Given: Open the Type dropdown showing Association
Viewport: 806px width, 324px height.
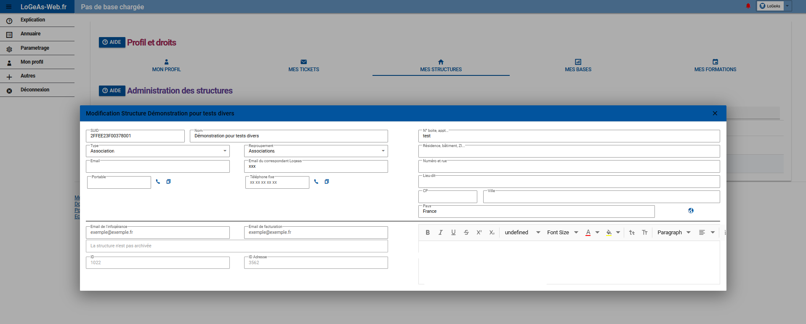Looking at the screenshot, I should coord(158,151).
